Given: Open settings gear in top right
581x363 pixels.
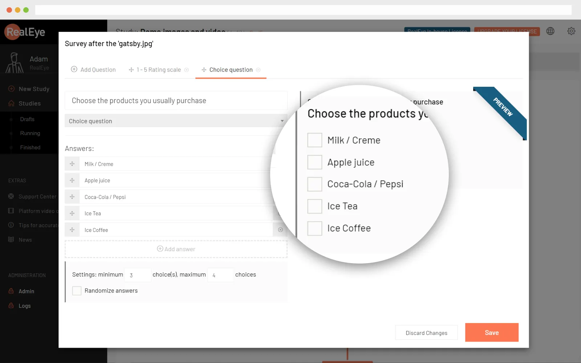Looking at the screenshot, I should point(571,31).
